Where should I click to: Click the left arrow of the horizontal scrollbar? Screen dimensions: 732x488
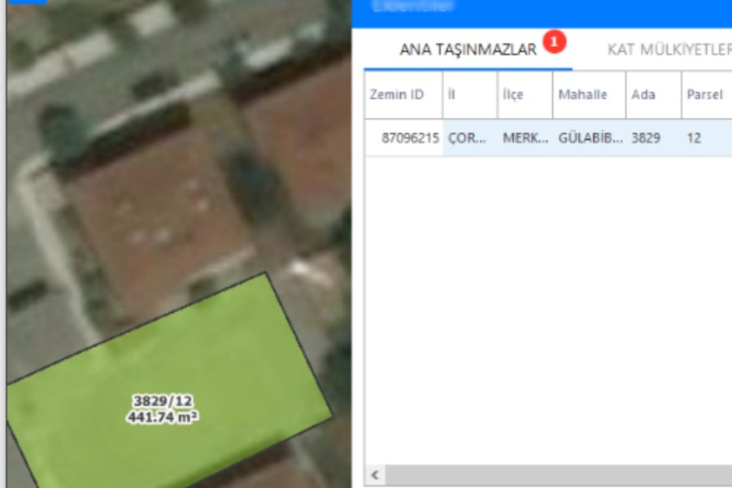(x=375, y=475)
